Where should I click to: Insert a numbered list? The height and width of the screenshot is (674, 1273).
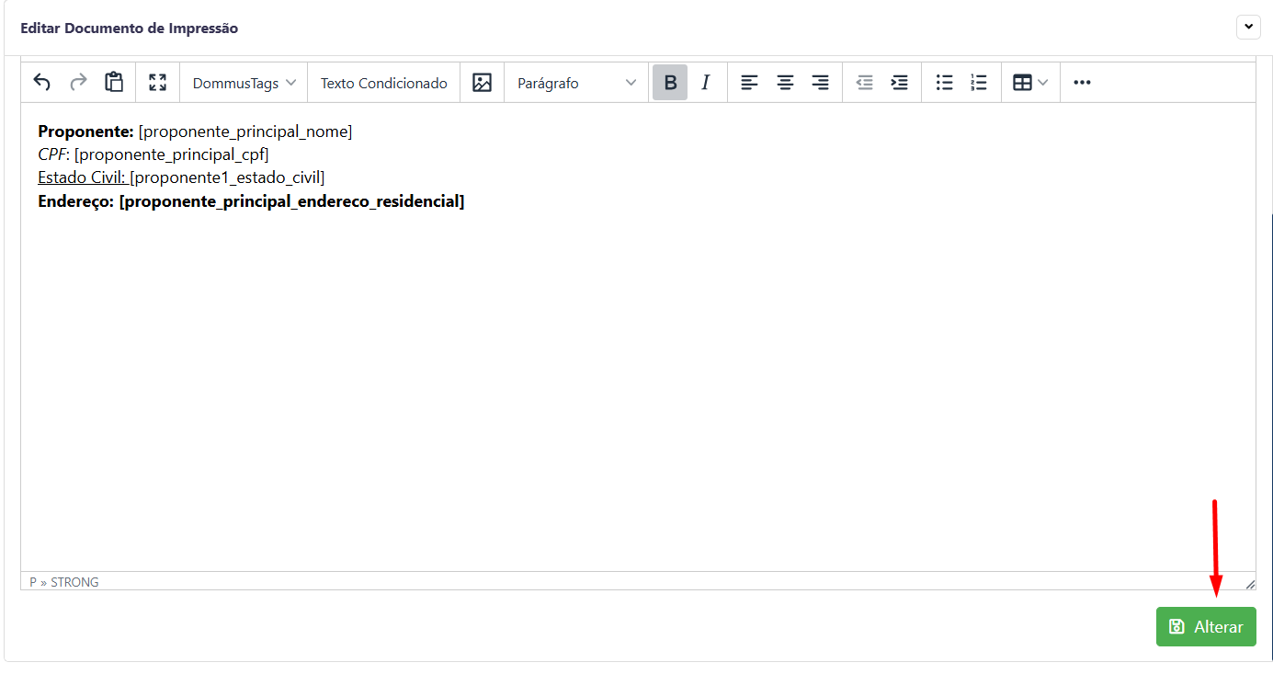coord(979,83)
